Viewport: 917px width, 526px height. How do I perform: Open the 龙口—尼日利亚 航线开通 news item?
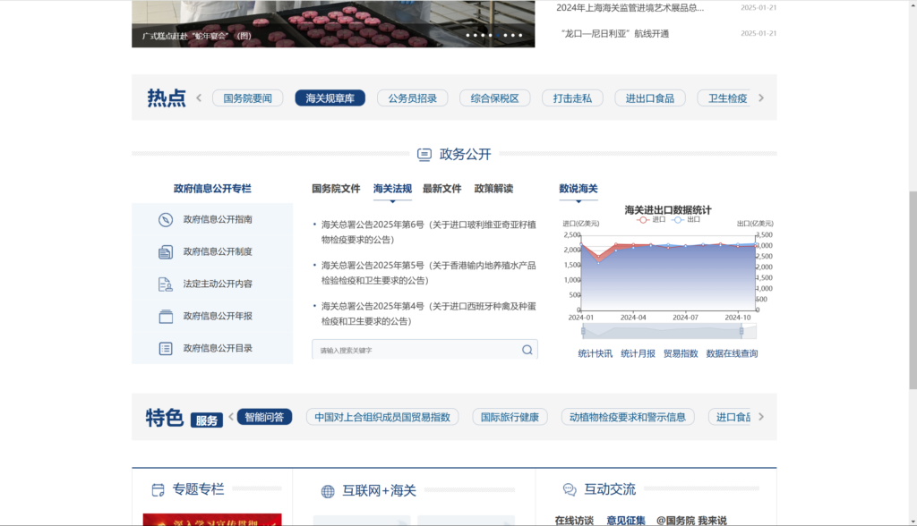point(614,33)
